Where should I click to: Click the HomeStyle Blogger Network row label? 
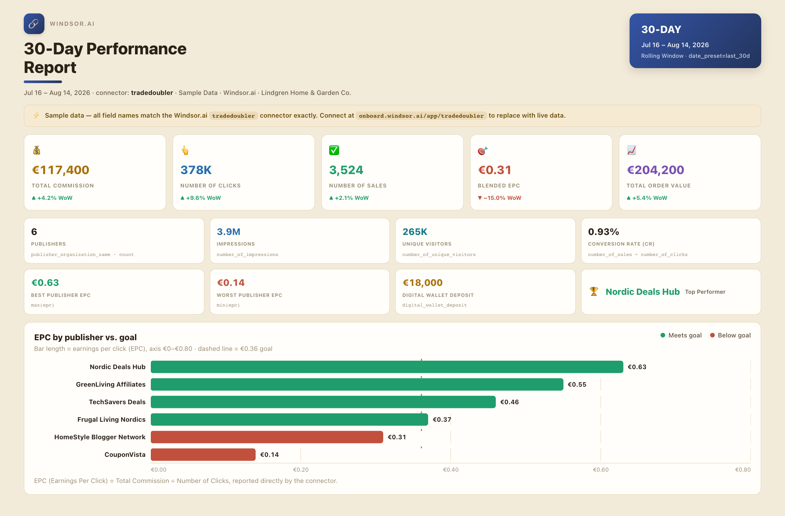(100, 437)
